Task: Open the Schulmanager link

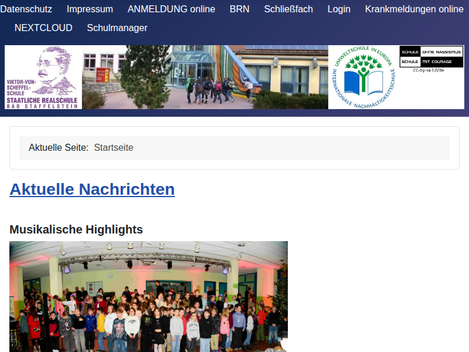Action: click(x=117, y=28)
